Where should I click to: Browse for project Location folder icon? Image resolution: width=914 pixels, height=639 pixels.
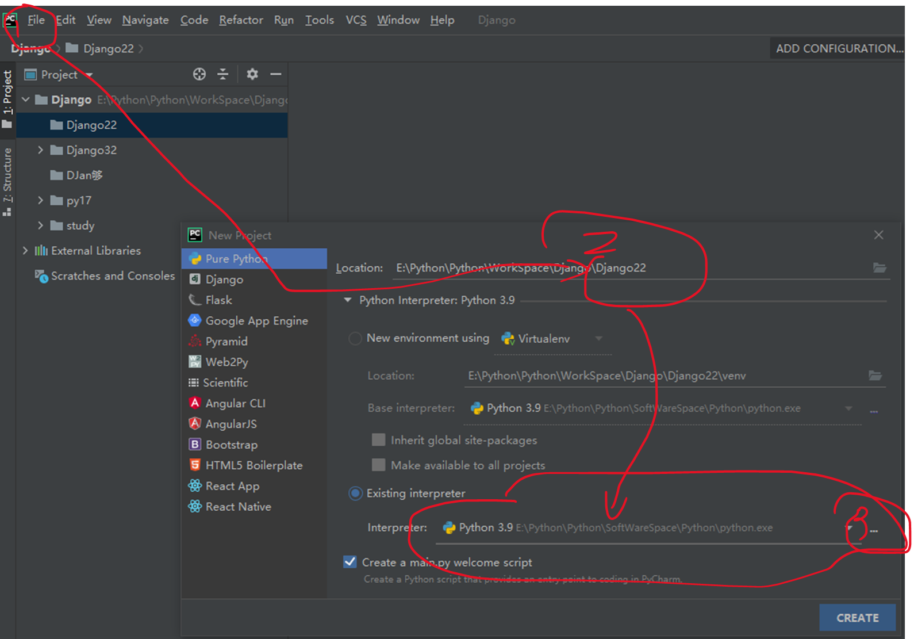pos(880,267)
